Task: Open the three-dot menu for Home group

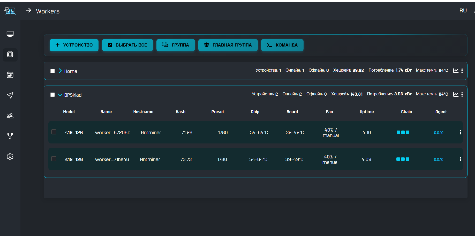Action: click(462, 71)
